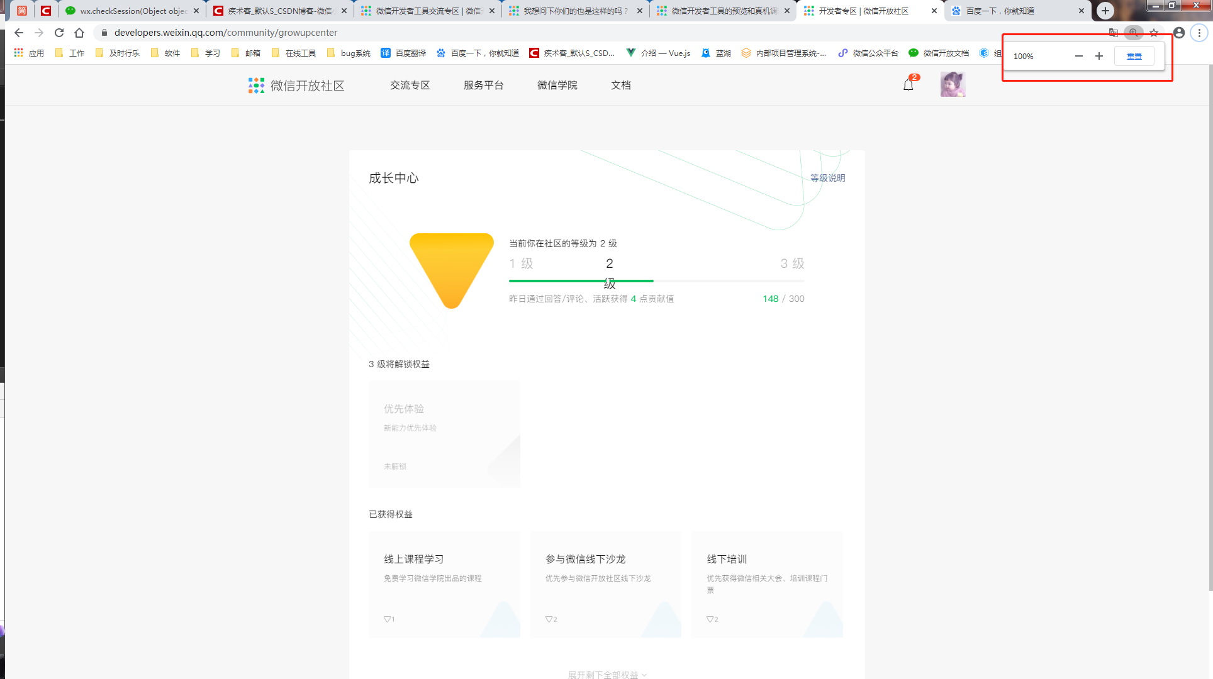Screen dimensions: 1213x679
Task: Go to the browser home page icon
Action: (x=79, y=33)
